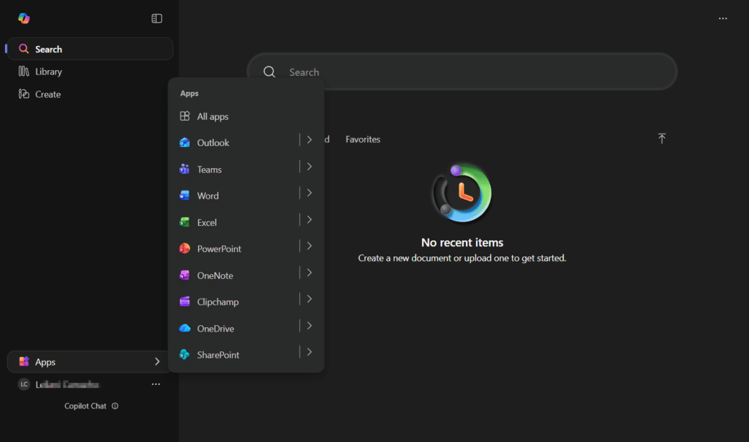Viewport: 749px width, 442px height.
Task: Expand the Excel submenu arrow
Action: coord(309,219)
